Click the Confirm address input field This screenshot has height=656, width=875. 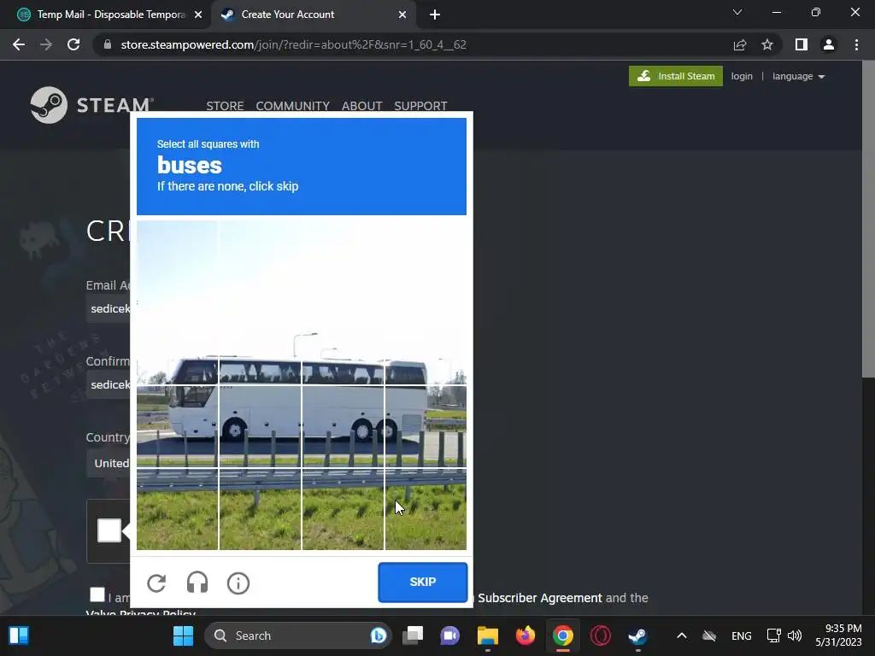click(109, 384)
